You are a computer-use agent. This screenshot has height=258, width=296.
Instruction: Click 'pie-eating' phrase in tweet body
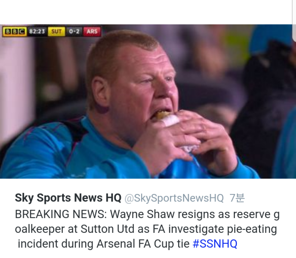tap(252, 229)
